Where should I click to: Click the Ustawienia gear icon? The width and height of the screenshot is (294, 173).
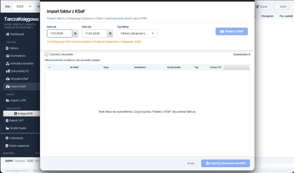click(8, 138)
